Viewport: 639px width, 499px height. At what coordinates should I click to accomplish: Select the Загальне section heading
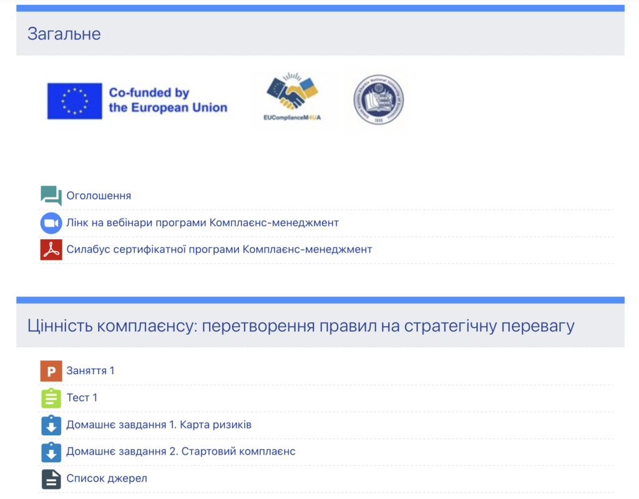tap(64, 34)
